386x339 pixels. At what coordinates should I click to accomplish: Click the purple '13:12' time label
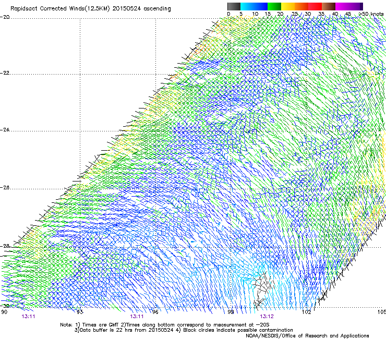[267, 317]
